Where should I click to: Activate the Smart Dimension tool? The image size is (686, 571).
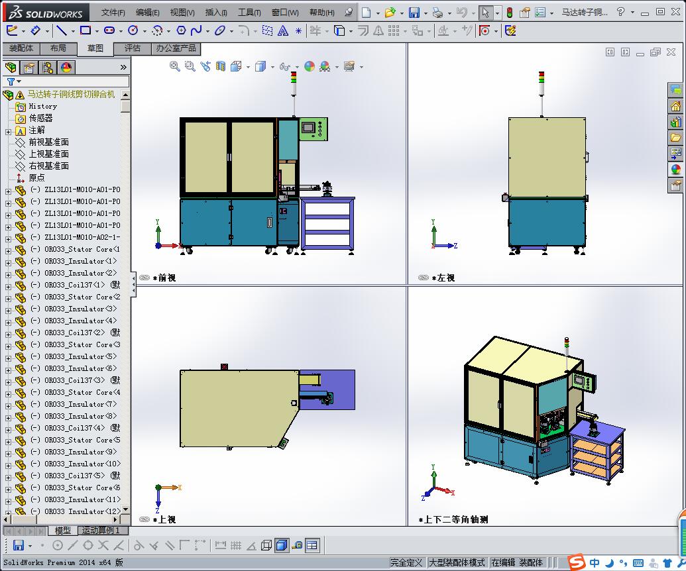[35, 30]
